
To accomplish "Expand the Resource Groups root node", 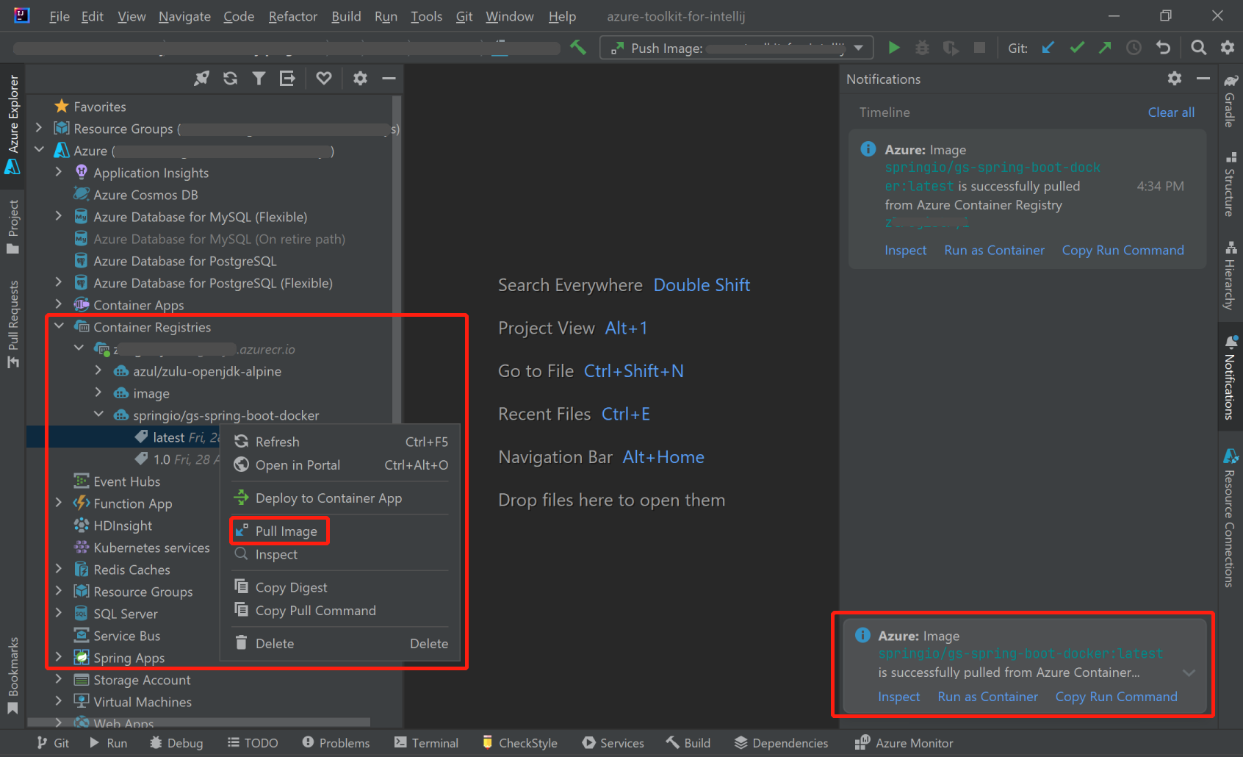I will pos(40,128).
